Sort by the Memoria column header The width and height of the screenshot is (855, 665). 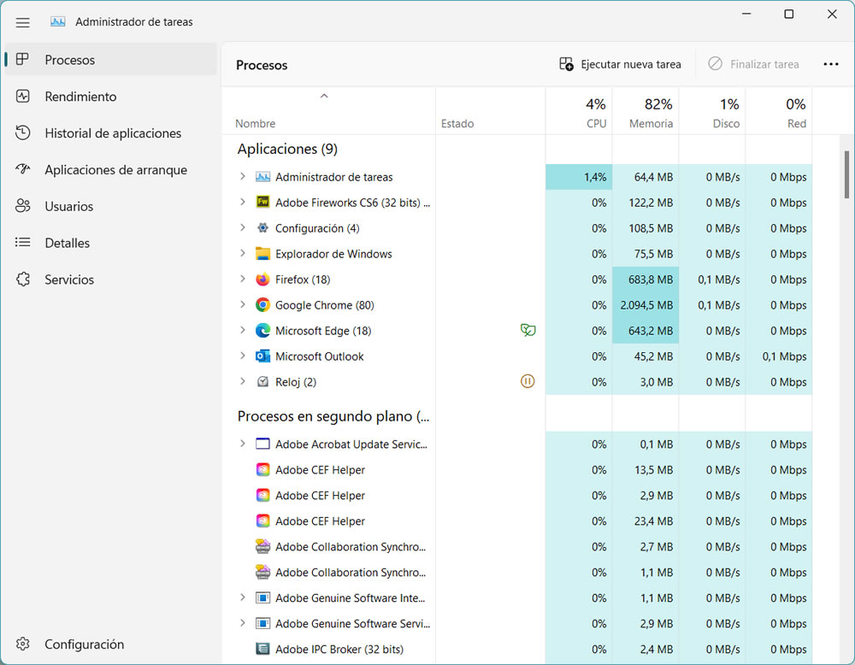[x=646, y=112]
